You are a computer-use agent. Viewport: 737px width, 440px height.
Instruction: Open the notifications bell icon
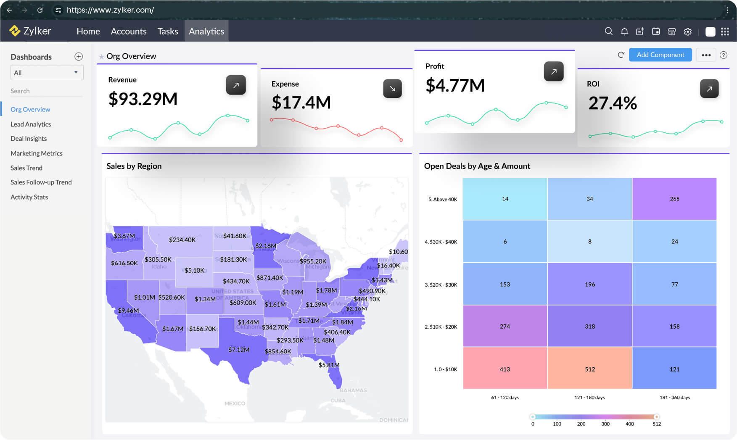click(x=624, y=31)
